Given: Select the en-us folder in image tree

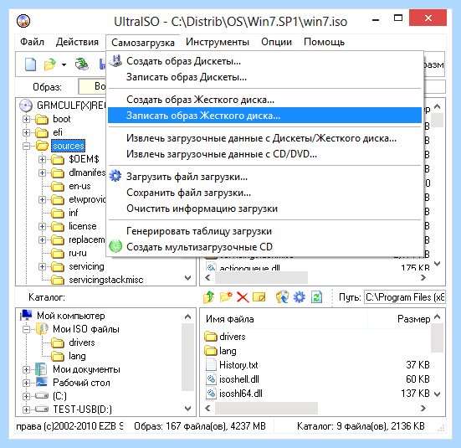Looking at the screenshot, I should point(79,187).
